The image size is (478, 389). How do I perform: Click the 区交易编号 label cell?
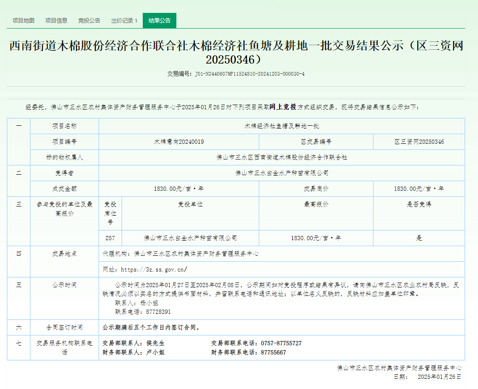(x=316, y=141)
